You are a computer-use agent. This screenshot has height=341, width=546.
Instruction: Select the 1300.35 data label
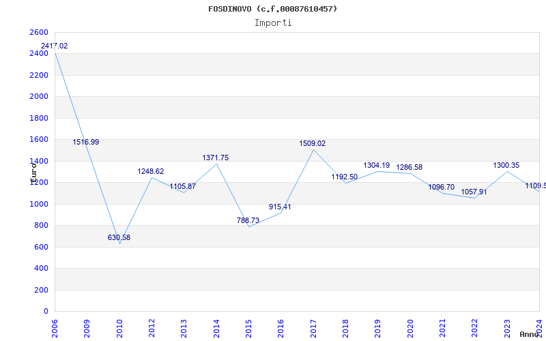point(506,165)
